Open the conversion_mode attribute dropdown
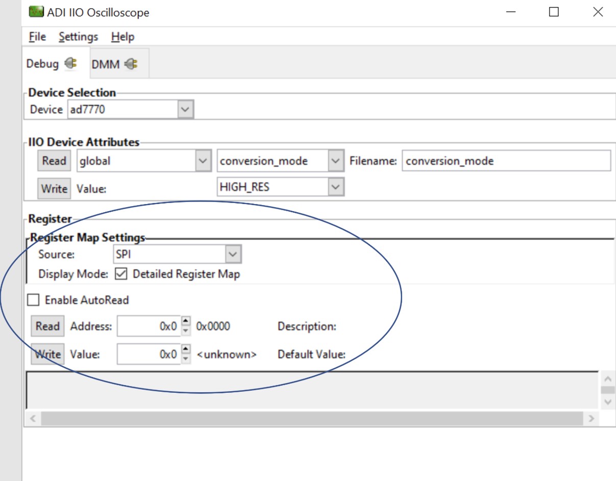 coord(335,161)
